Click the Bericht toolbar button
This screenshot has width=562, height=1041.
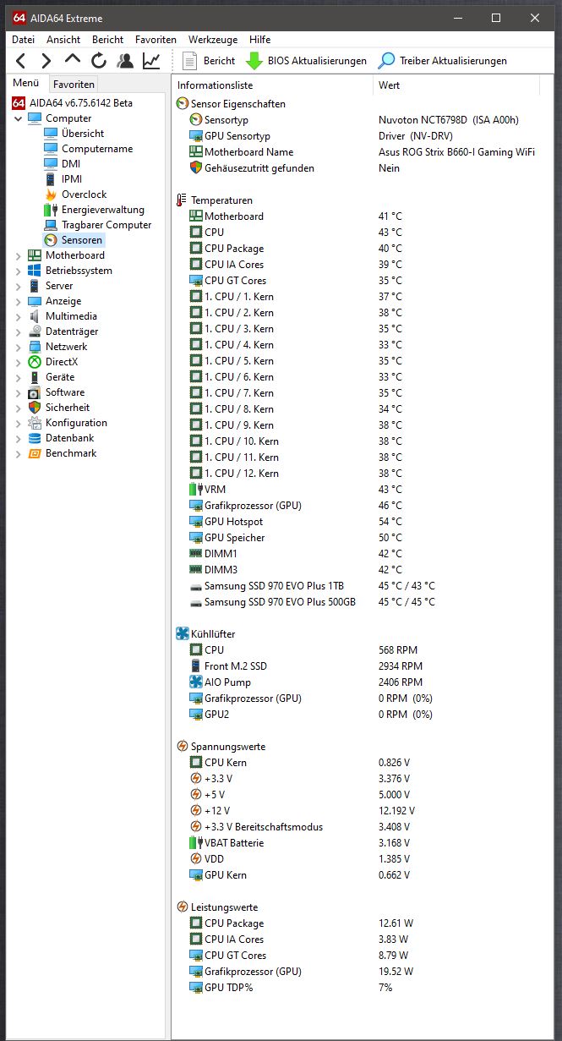[x=208, y=61]
